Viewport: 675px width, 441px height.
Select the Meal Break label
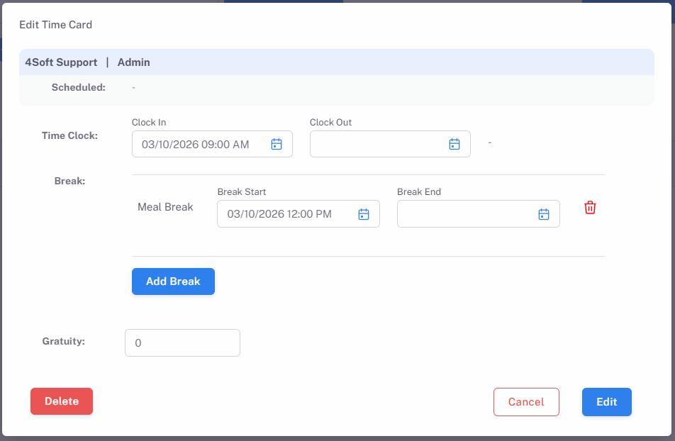[165, 207]
